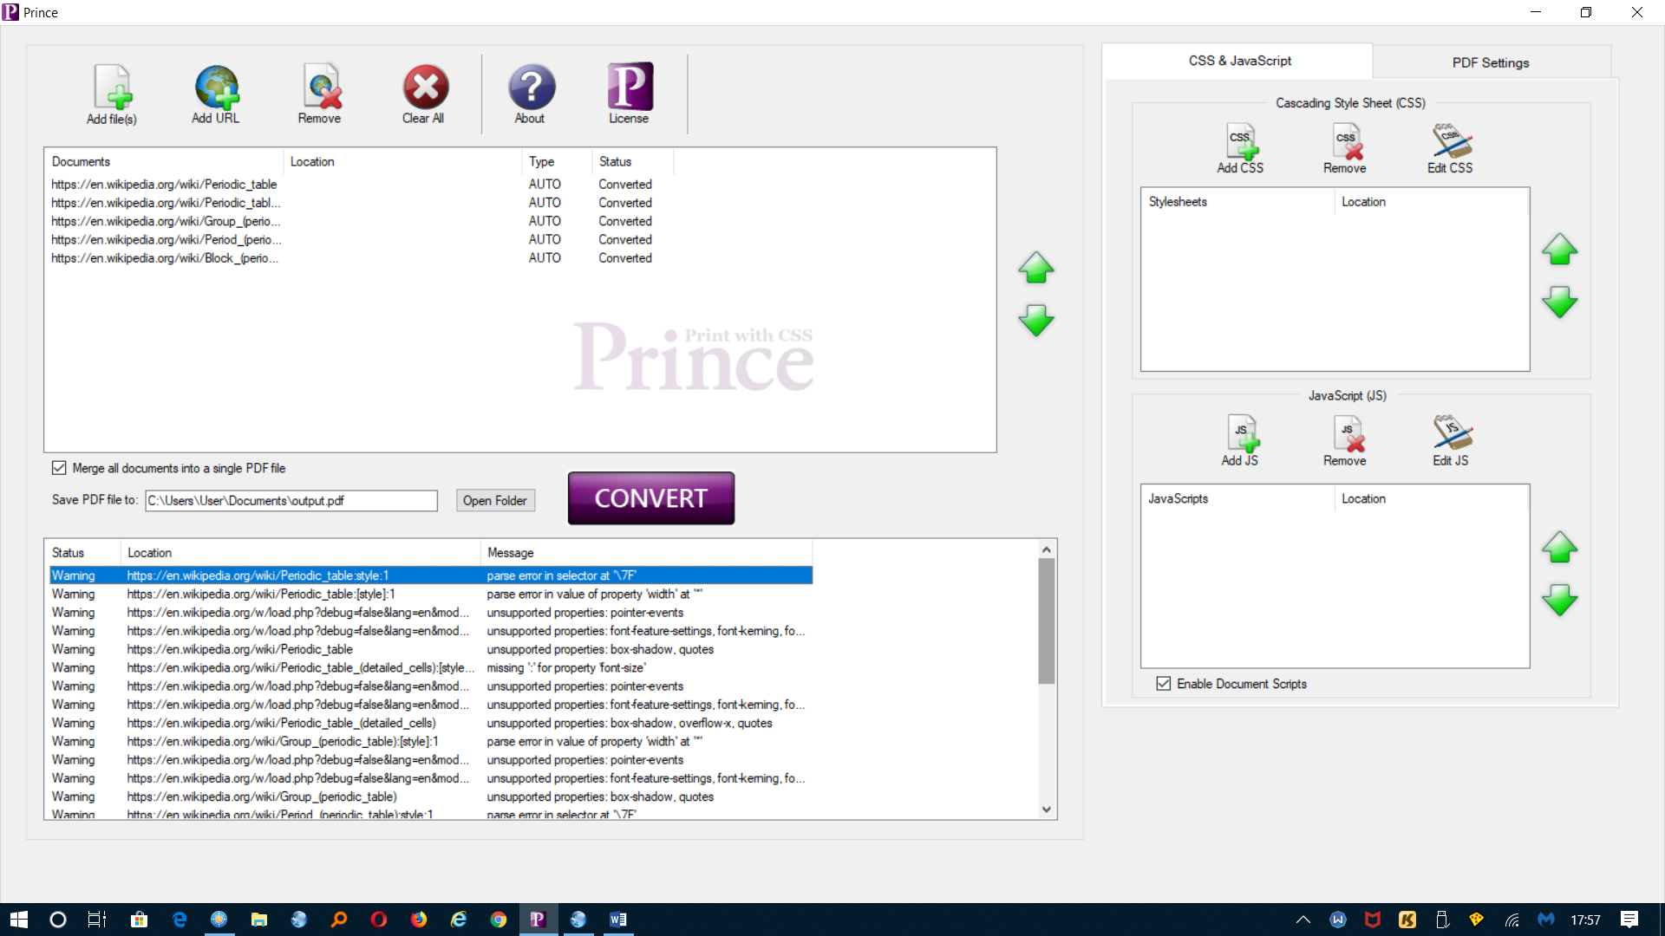Uncheck Enable Document Scripts
Viewport: 1665px width, 936px height.
coord(1164,684)
